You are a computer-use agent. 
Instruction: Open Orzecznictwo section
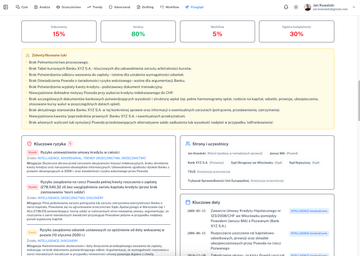click(x=68, y=7)
